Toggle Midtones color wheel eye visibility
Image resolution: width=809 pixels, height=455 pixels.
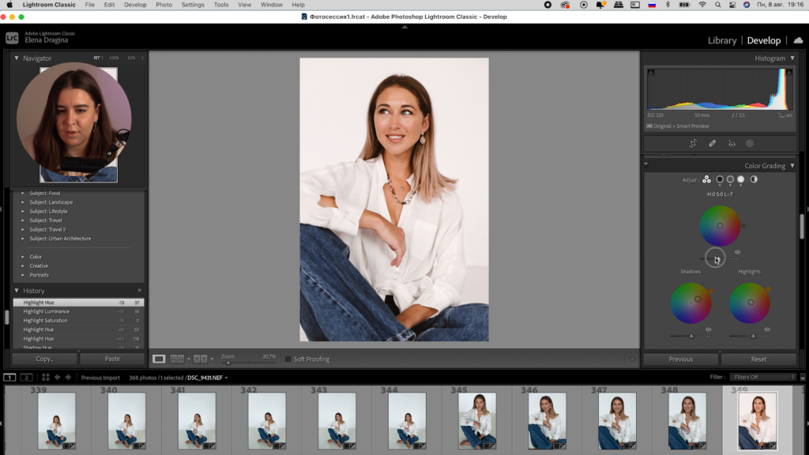pyautogui.click(x=737, y=252)
